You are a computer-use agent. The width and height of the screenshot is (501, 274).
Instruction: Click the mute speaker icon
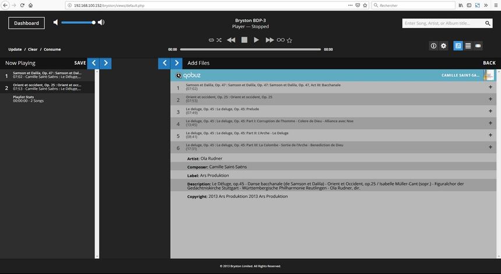[55, 22]
